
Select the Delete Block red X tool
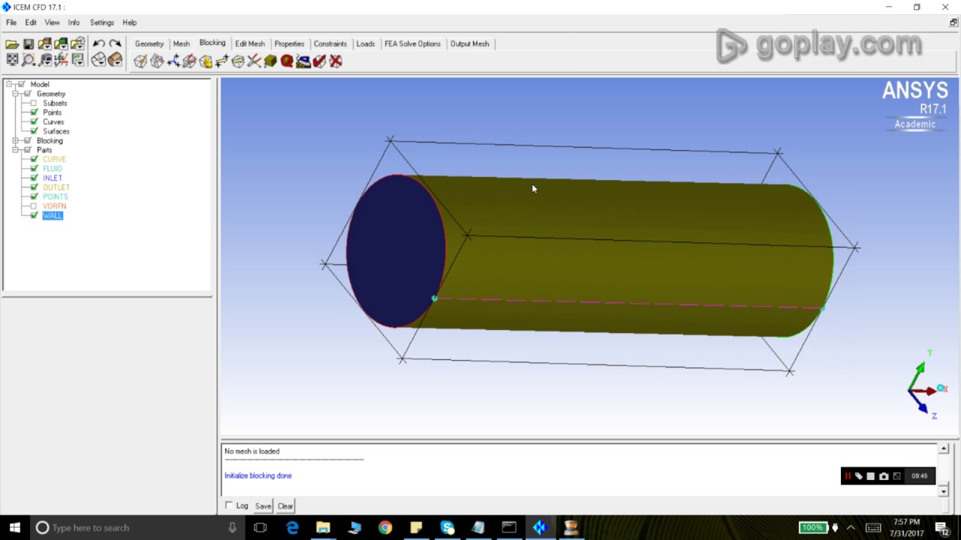pos(336,61)
